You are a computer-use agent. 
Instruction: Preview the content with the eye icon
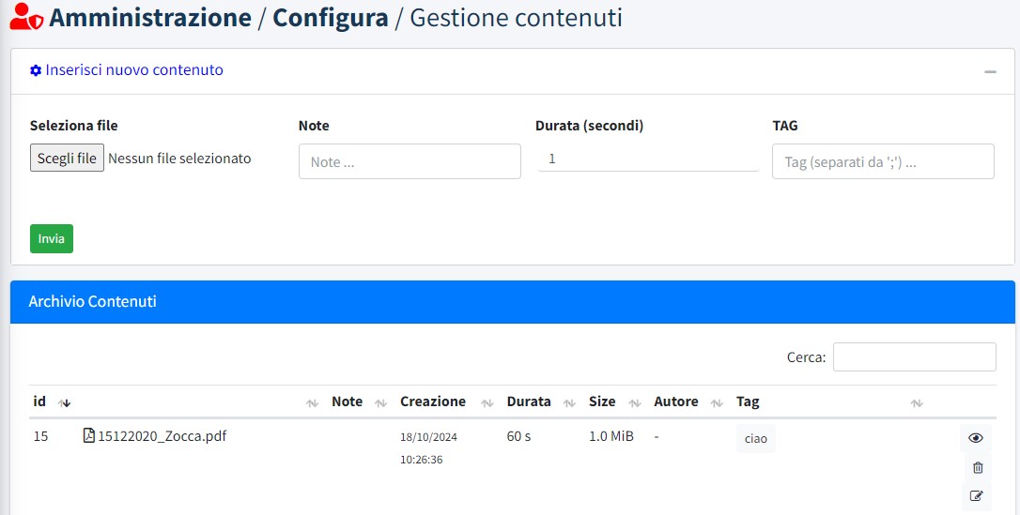(976, 438)
